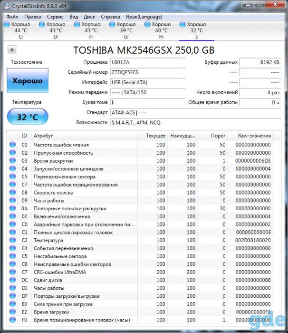The height and width of the screenshot is (333, 288).
Task: Click status icon for Повторные попытки раскрутки
Action: [13, 208]
